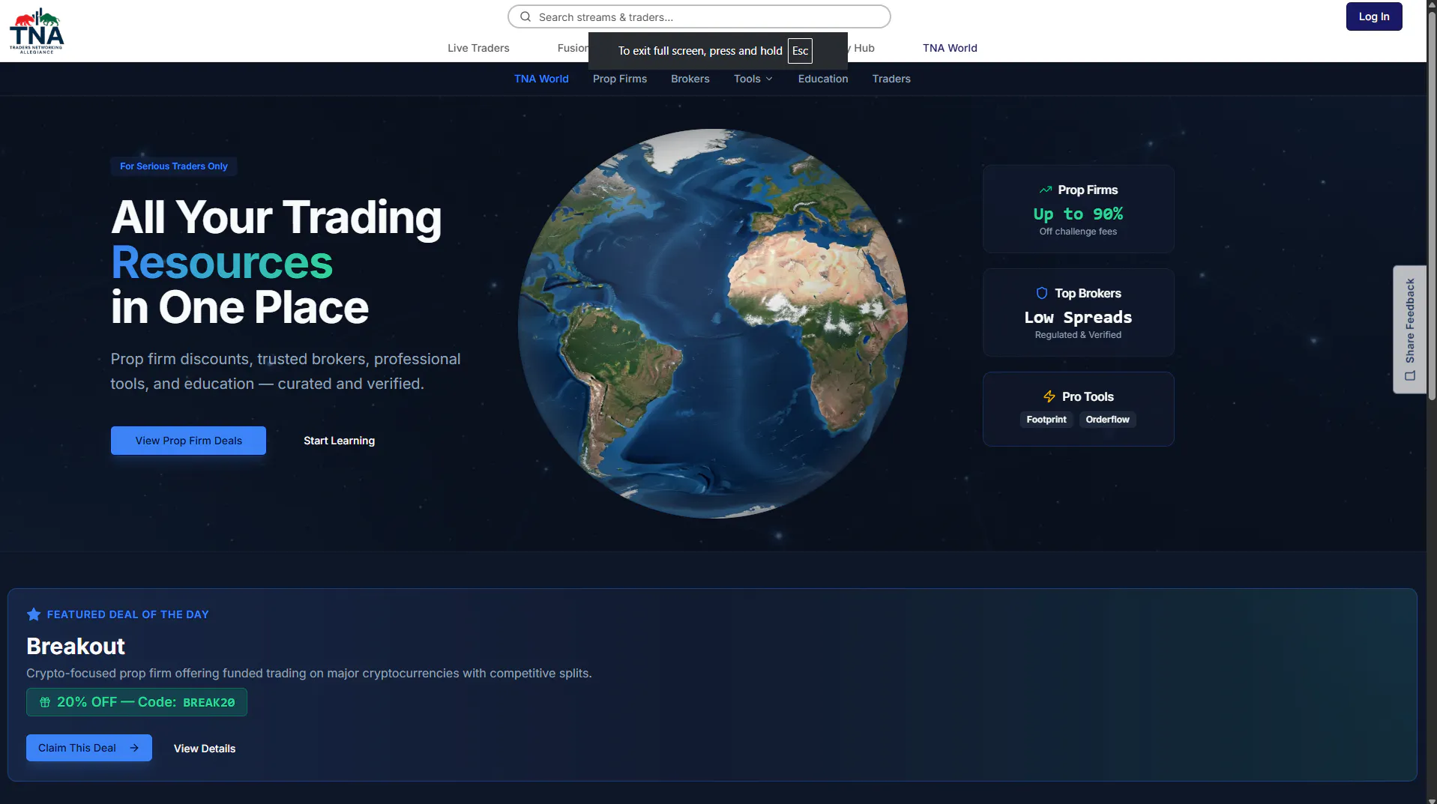Click the Breakout deal heading

[76, 646]
